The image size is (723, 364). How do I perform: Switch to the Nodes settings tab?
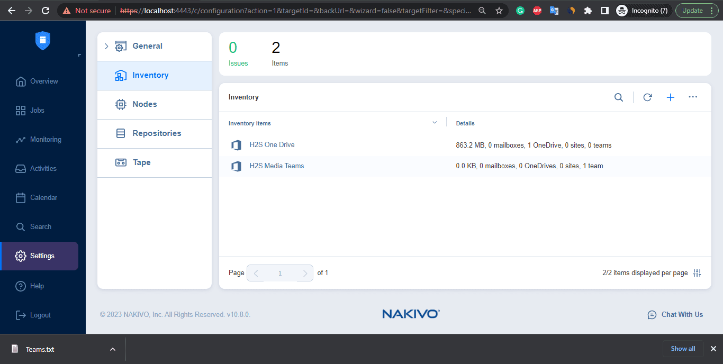(x=155, y=105)
